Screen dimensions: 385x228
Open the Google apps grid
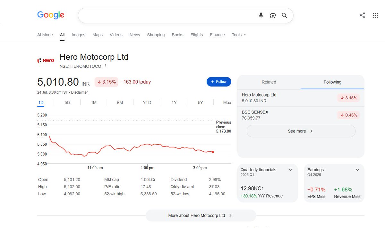coord(375,15)
